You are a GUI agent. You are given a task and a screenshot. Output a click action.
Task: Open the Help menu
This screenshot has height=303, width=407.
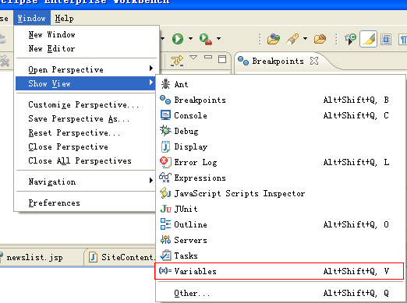(x=64, y=18)
